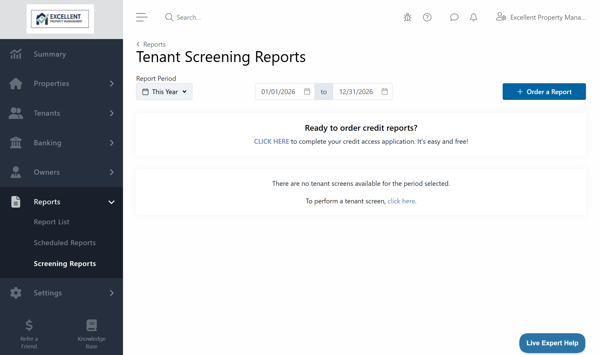This screenshot has width=599, height=355.
Task: Open the This Year period dropdown
Action: [x=164, y=92]
